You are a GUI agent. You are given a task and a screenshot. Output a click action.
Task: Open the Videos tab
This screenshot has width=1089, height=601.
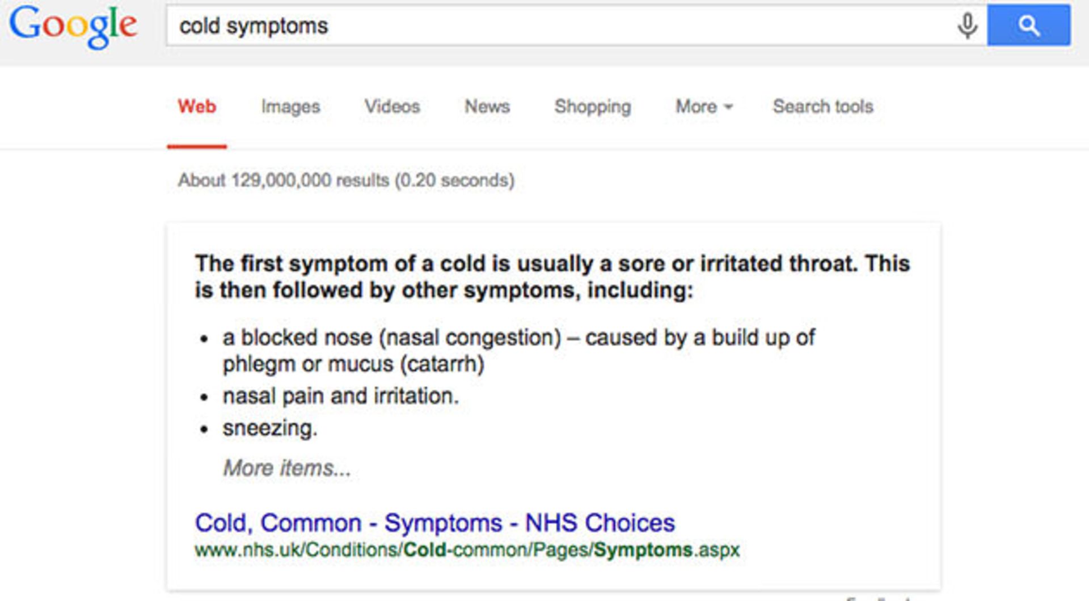(392, 106)
